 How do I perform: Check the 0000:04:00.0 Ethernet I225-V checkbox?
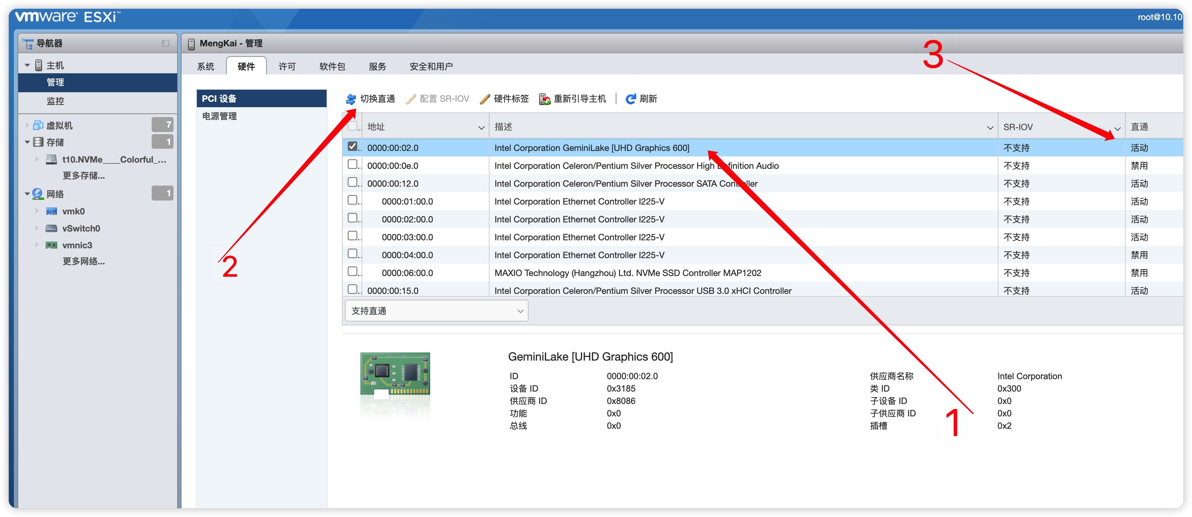352,254
